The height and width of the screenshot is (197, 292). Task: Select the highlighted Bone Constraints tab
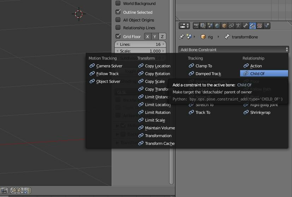[252, 26]
